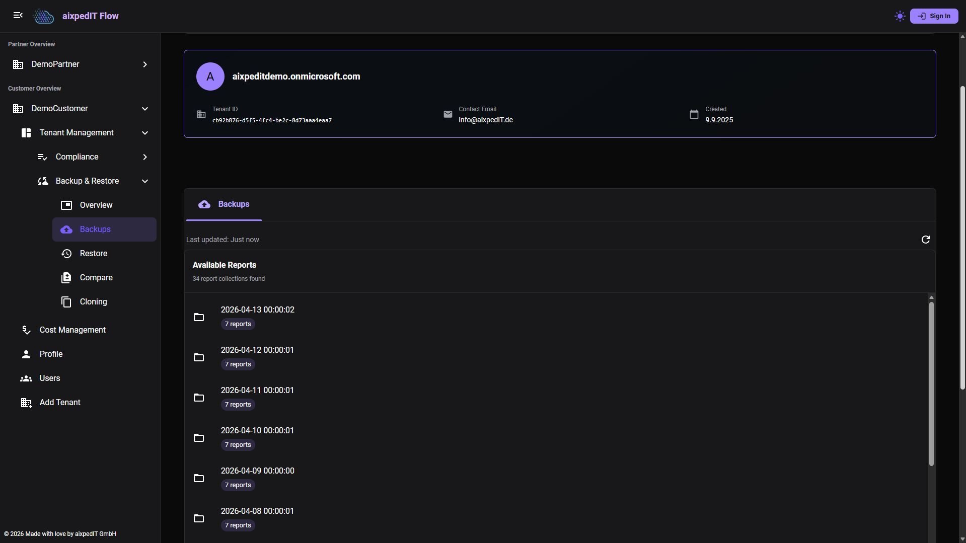Click the Compare documents icon
This screenshot has width=966, height=543.
point(66,278)
